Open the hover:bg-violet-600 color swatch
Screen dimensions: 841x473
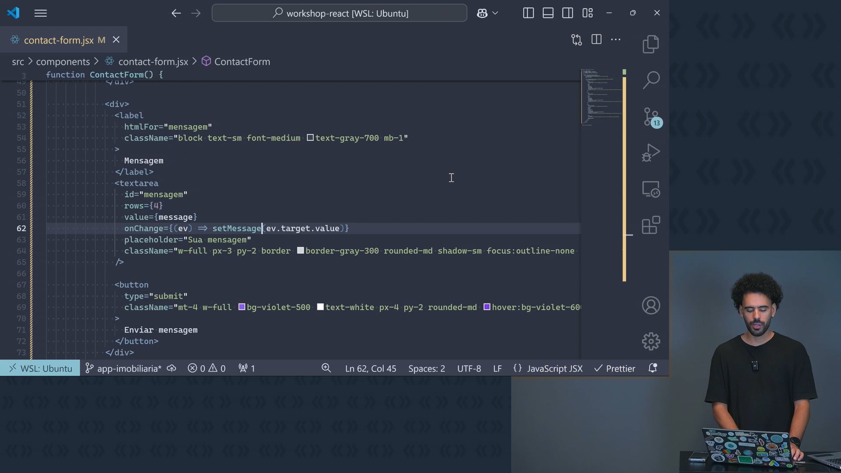point(487,307)
